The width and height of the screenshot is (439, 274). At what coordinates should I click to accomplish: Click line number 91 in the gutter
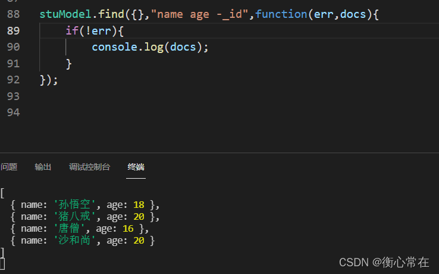(14, 63)
